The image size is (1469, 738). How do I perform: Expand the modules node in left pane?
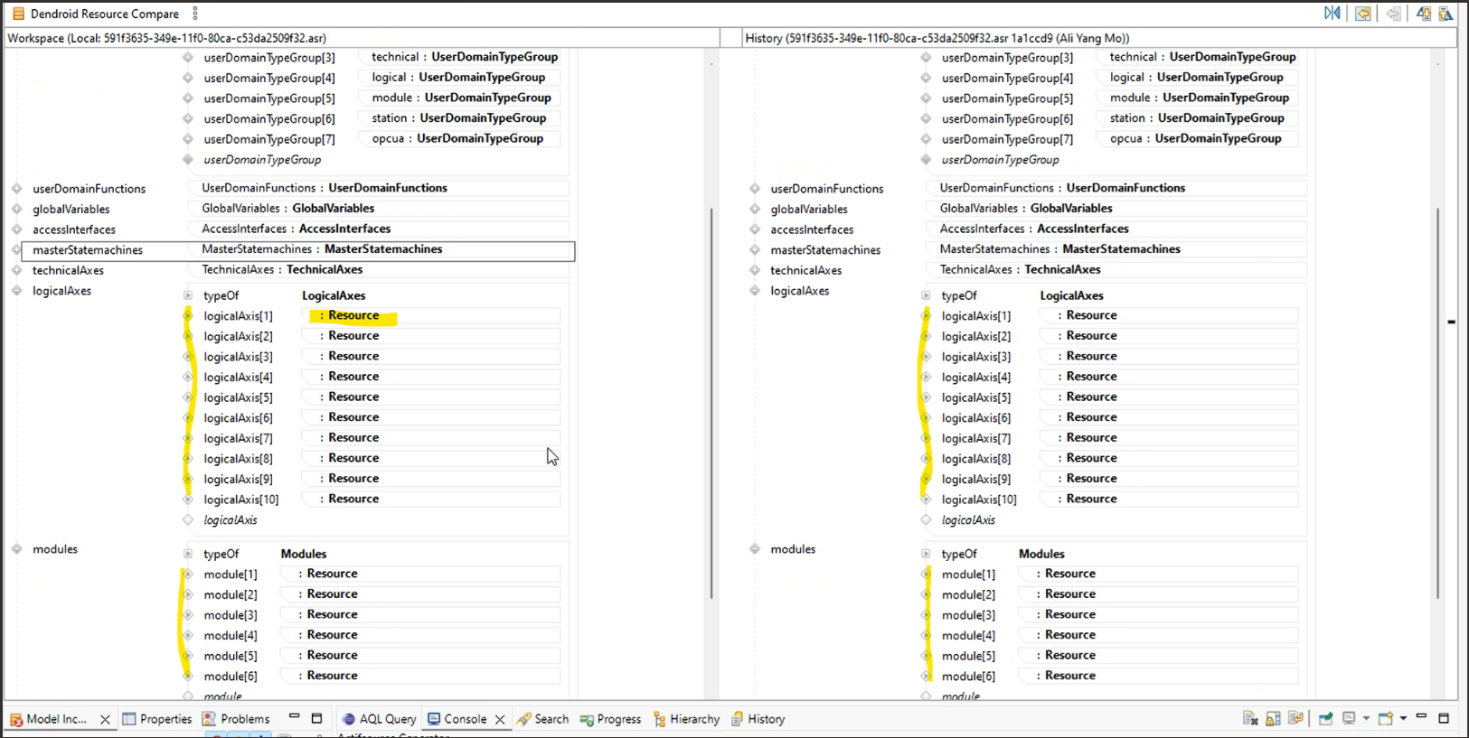[x=17, y=549]
